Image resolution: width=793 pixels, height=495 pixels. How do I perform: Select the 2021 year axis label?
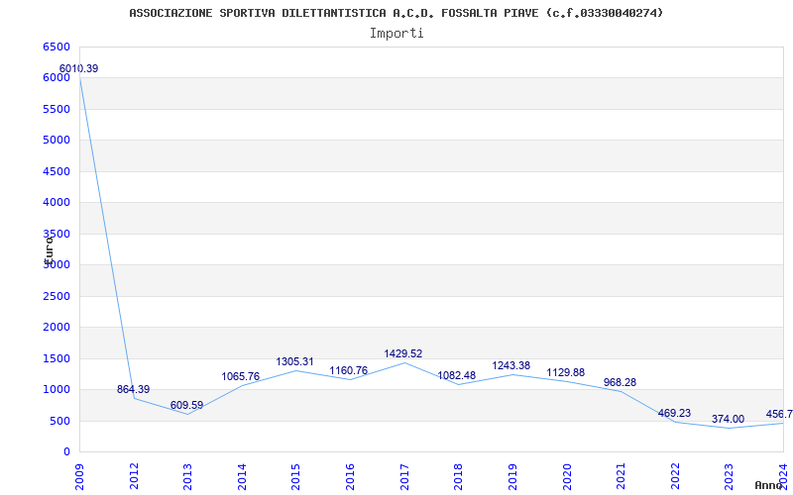point(621,477)
